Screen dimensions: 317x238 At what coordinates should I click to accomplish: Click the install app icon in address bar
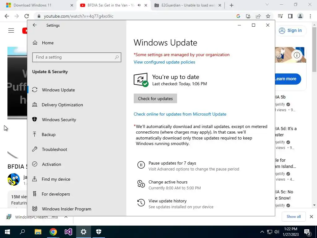click(248, 16)
